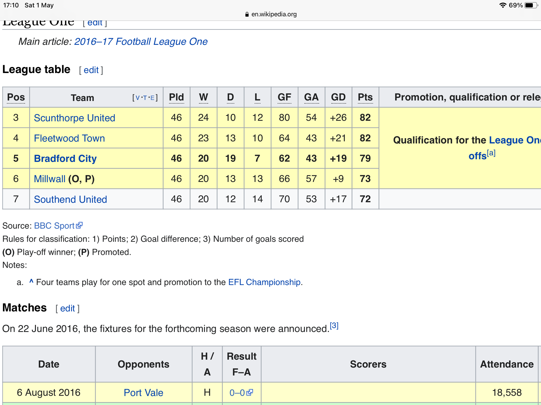Tap the Result F–A column header
541x405 pixels.
[x=242, y=364]
